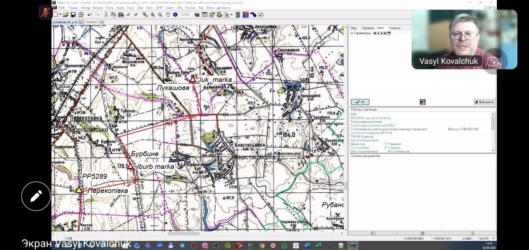Toggle the eye visibility icon in the panel
This screenshot has width=529, height=250.
pyautogui.click(x=423, y=102)
